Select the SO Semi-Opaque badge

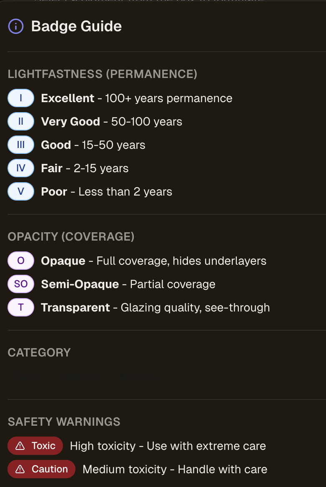tap(21, 284)
